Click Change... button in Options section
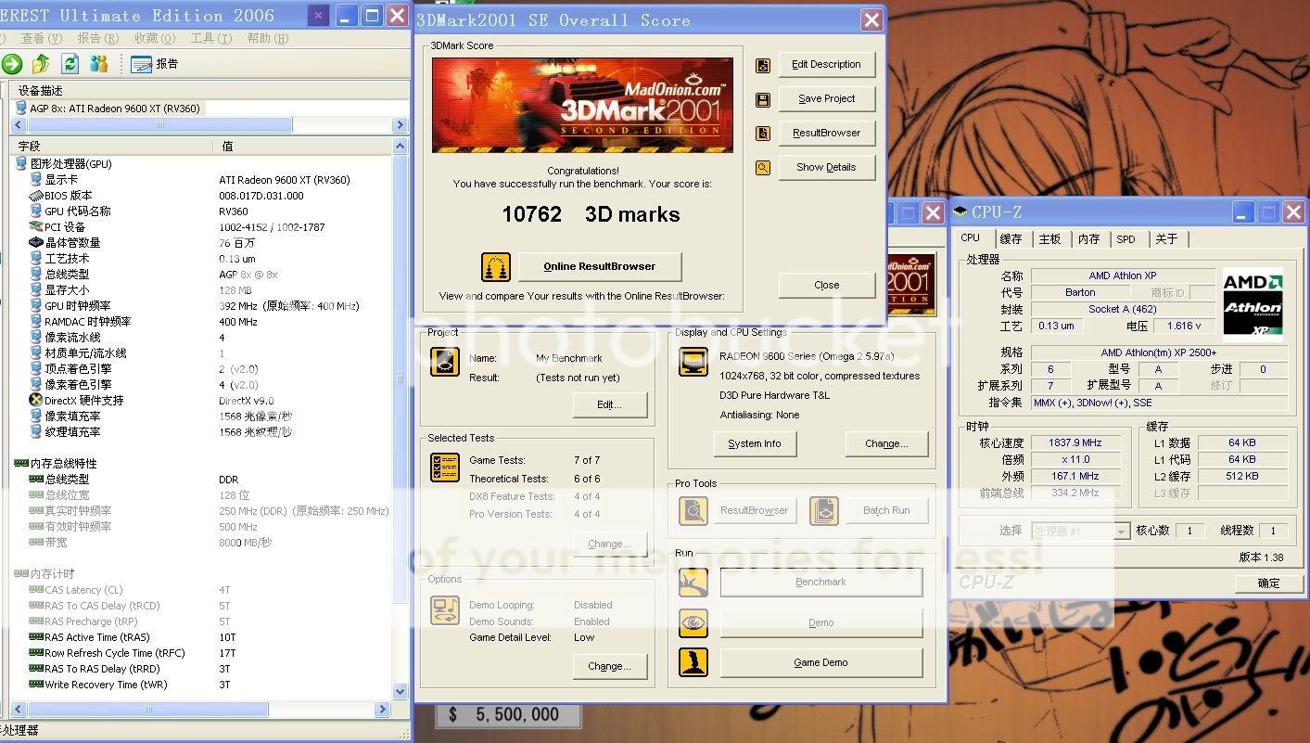This screenshot has width=1310, height=743. coord(609,667)
